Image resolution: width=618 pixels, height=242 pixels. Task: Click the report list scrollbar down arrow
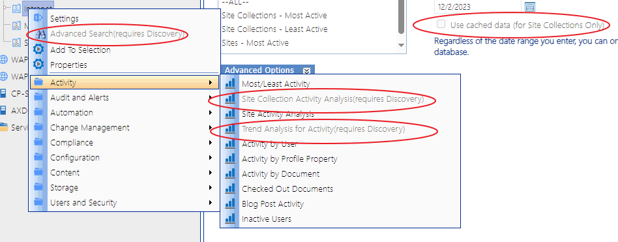401,45
